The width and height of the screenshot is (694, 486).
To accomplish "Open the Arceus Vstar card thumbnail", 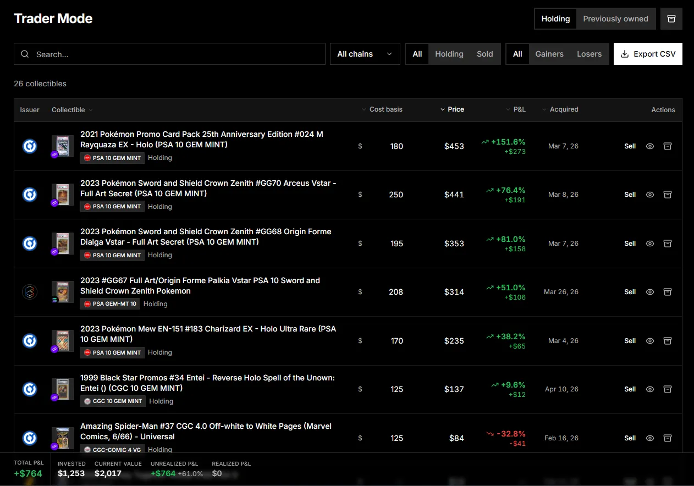I will click(63, 195).
